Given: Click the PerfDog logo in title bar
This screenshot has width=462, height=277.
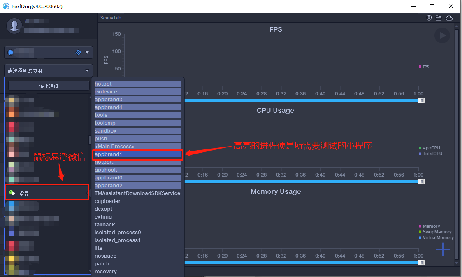Looking at the screenshot, I should (6, 6).
